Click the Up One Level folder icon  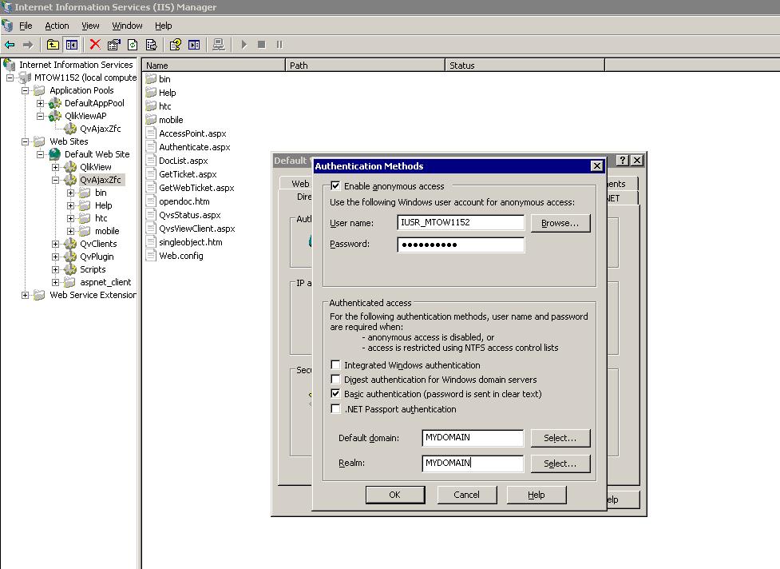53,45
